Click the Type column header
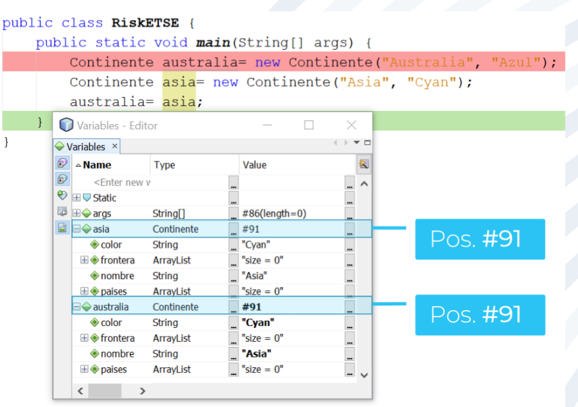 (165, 165)
